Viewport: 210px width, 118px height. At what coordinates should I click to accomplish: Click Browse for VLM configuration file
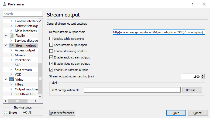click(x=192, y=90)
